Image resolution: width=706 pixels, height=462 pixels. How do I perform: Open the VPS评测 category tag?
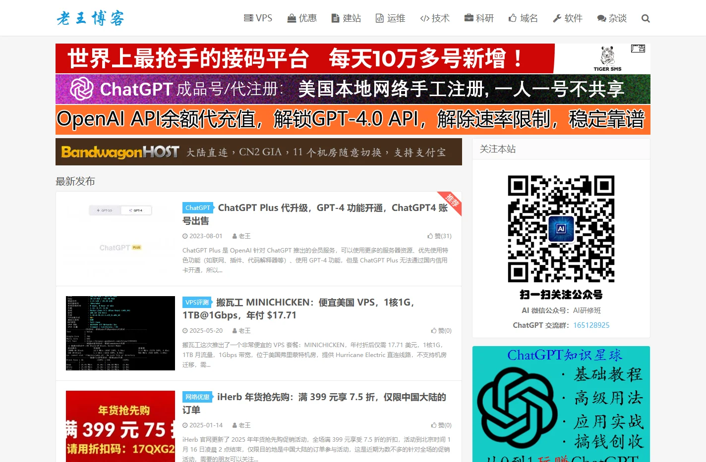pyautogui.click(x=197, y=303)
